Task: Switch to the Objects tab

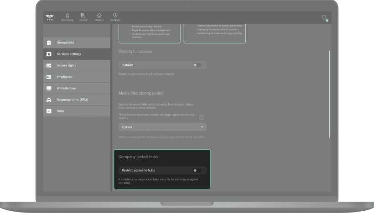Action: click(x=99, y=17)
